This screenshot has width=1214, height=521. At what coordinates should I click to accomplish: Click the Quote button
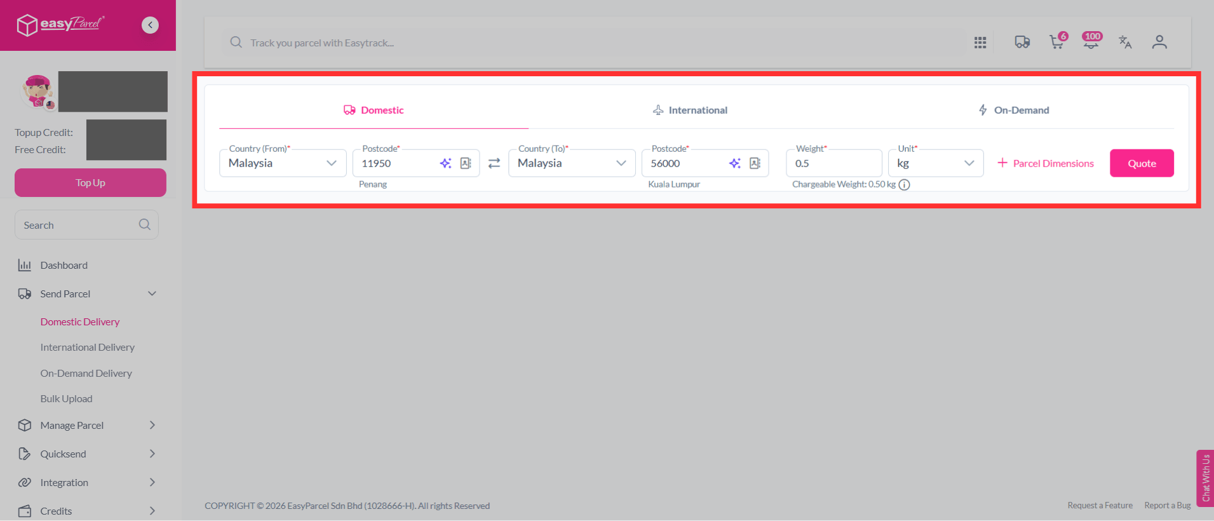[x=1142, y=163]
